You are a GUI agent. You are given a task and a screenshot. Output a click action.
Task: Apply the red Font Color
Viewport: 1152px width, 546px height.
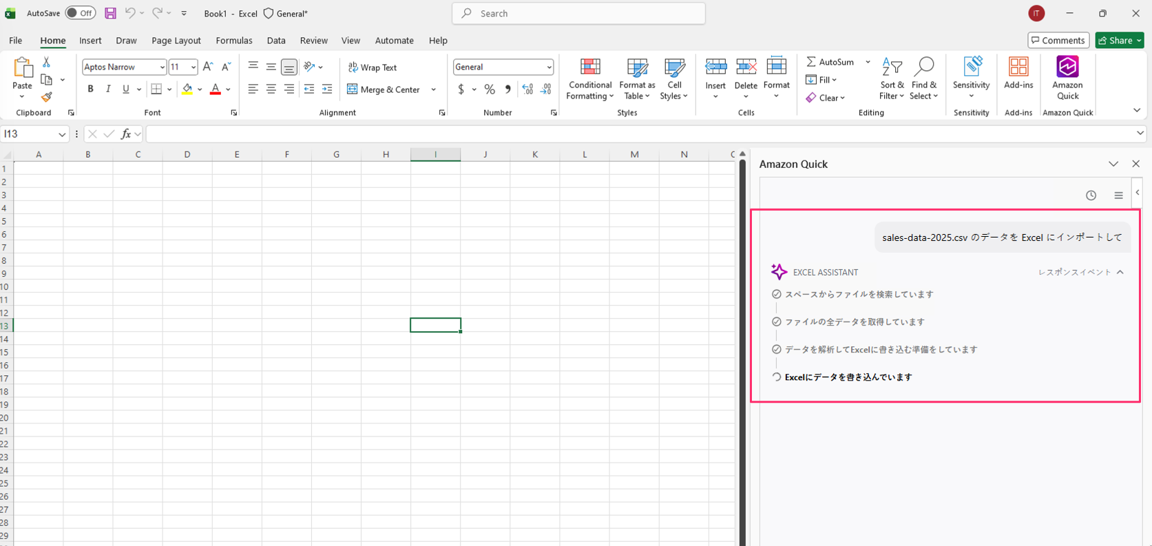pos(215,89)
